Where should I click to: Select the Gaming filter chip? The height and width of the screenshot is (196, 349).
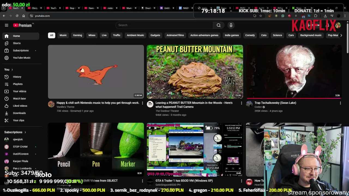77,35
